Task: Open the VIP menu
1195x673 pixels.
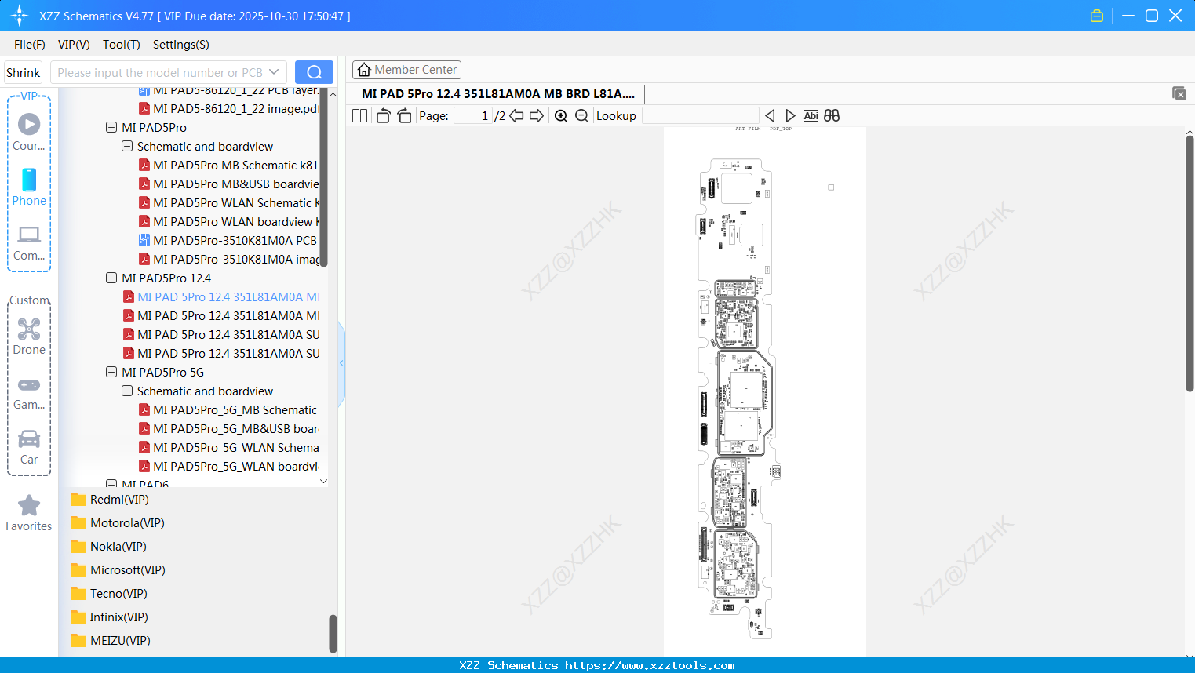Action: [x=74, y=45]
